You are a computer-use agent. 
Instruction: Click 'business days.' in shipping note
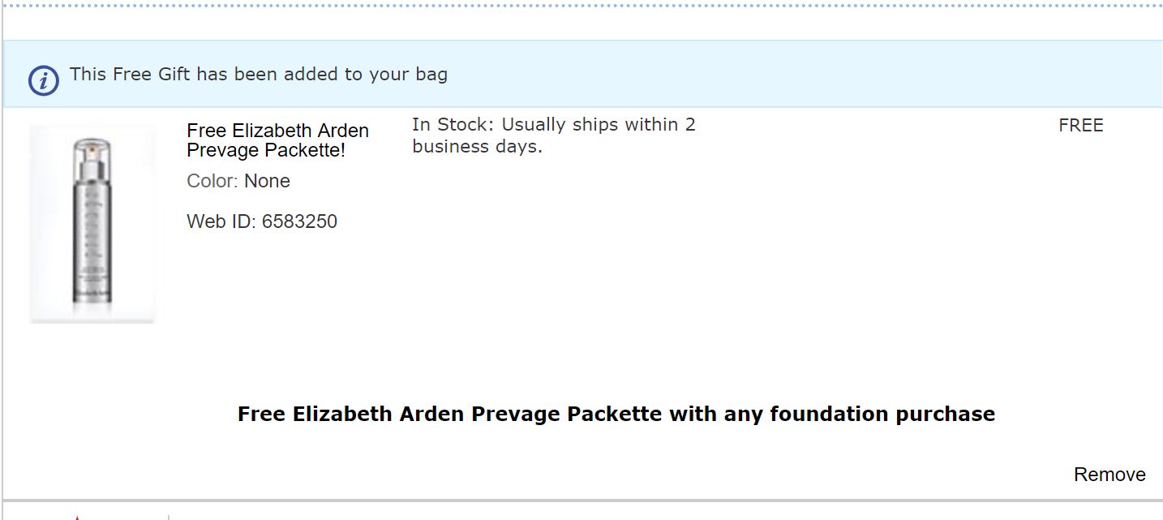click(x=477, y=147)
